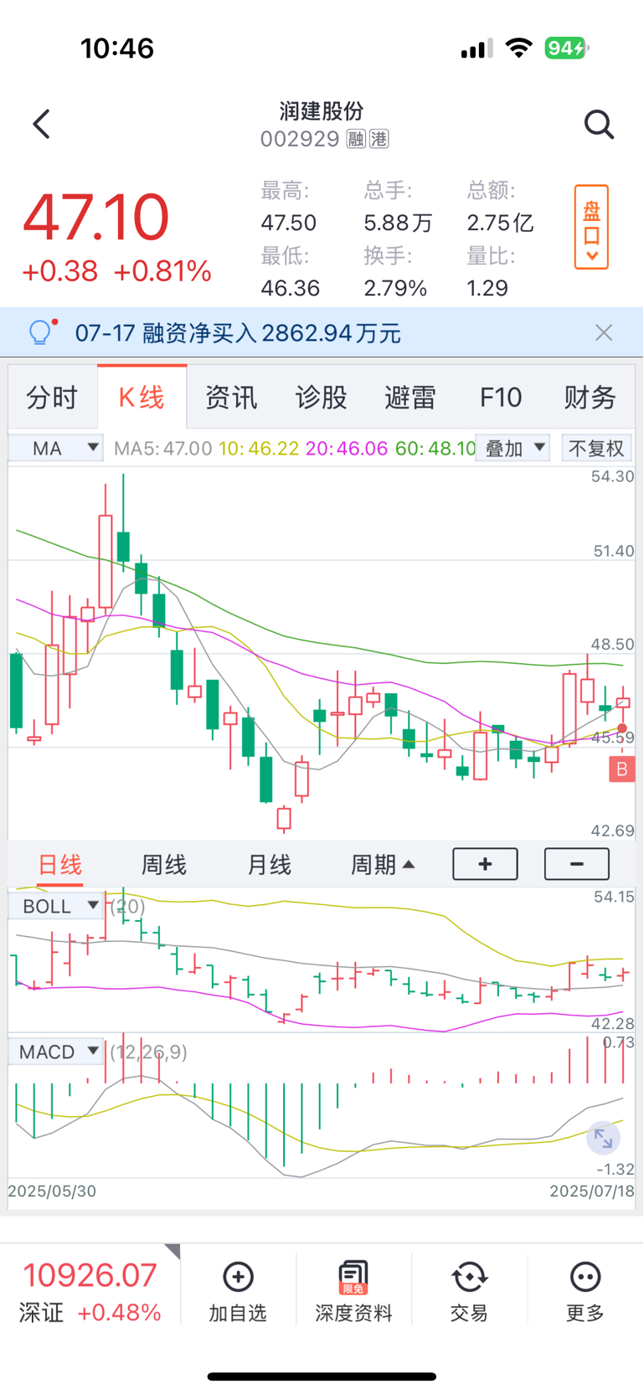Toggle the 不复权 adjustment button
This screenshot has height=1394, width=644.
click(x=597, y=449)
